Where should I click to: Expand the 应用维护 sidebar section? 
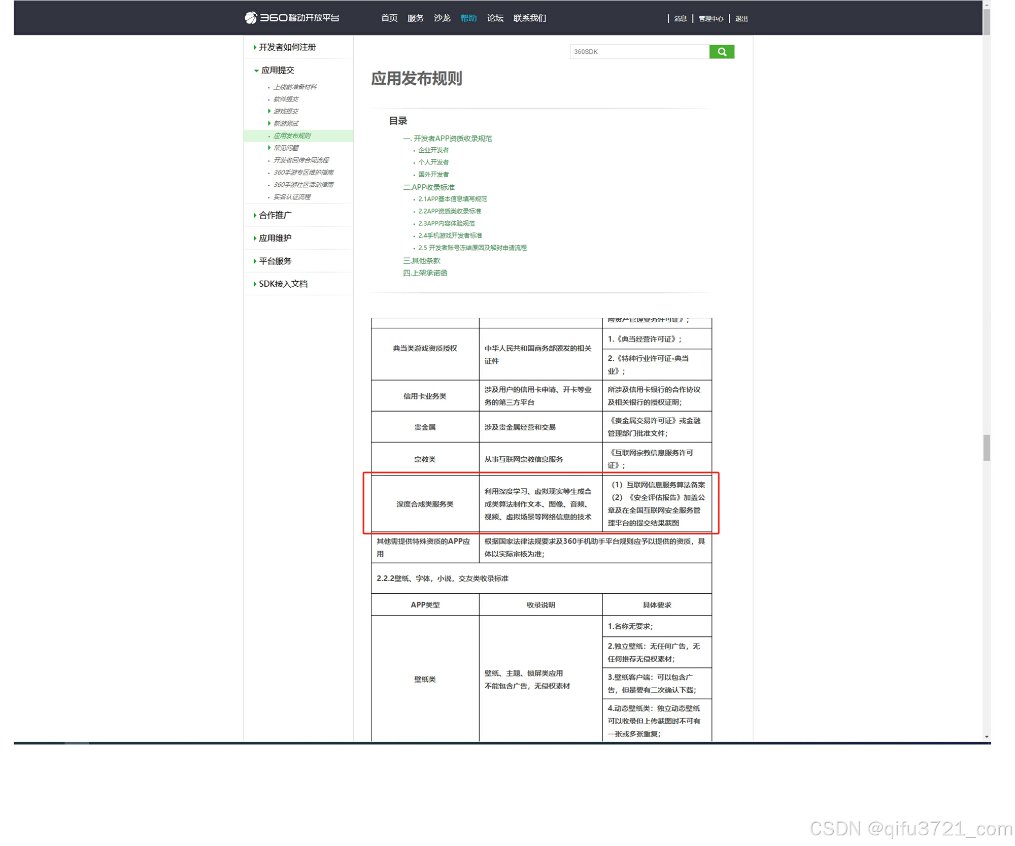[275, 238]
